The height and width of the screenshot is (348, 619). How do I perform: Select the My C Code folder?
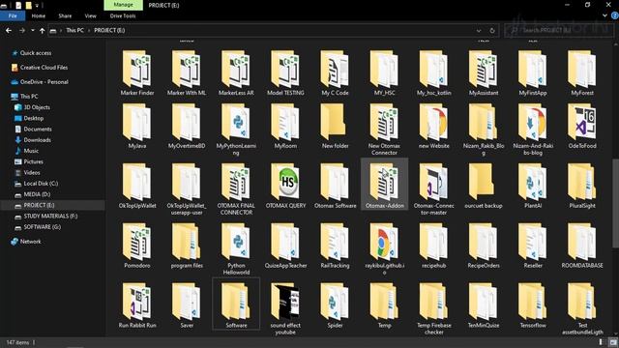pos(335,73)
